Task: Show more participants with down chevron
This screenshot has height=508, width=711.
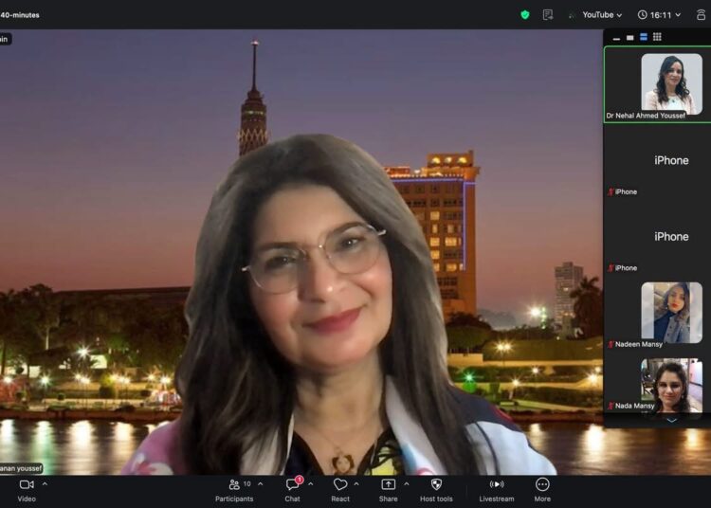Action: click(x=671, y=421)
